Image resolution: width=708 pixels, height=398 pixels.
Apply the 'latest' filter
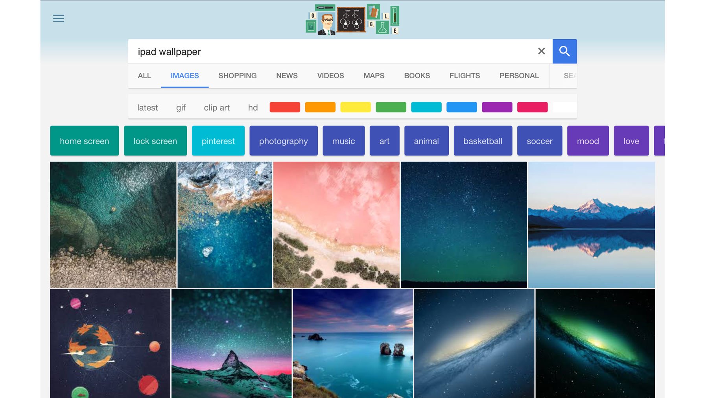[147, 107]
